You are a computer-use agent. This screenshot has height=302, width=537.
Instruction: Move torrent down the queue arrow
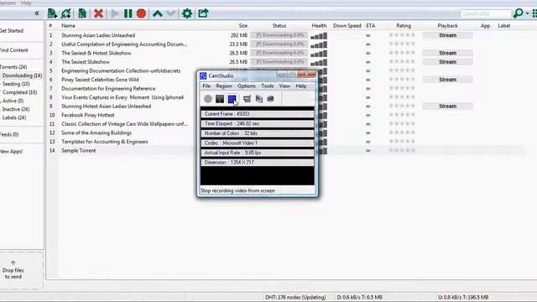point(171,13)
